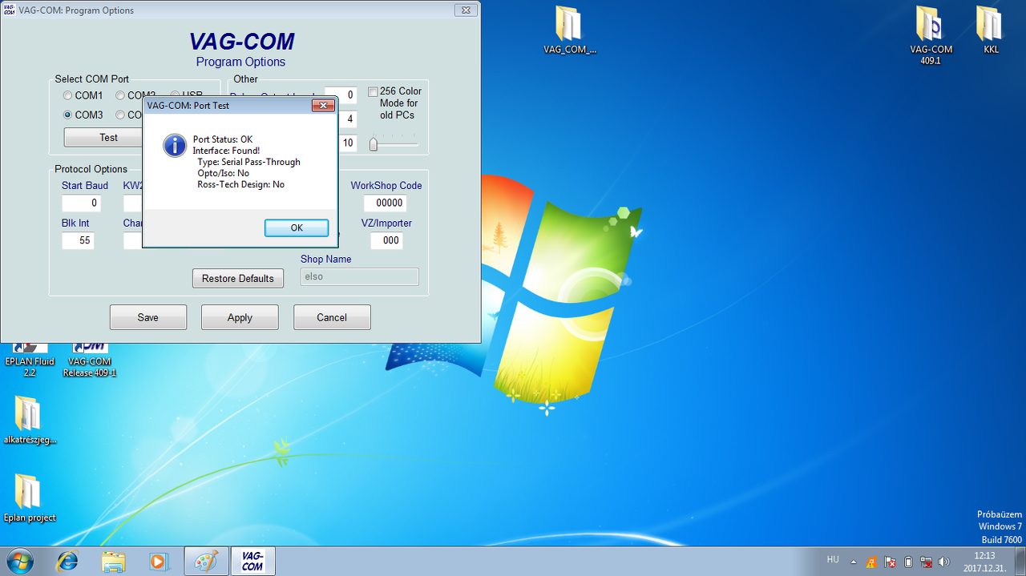Click the Other section field showing 4

click(347, 119)
